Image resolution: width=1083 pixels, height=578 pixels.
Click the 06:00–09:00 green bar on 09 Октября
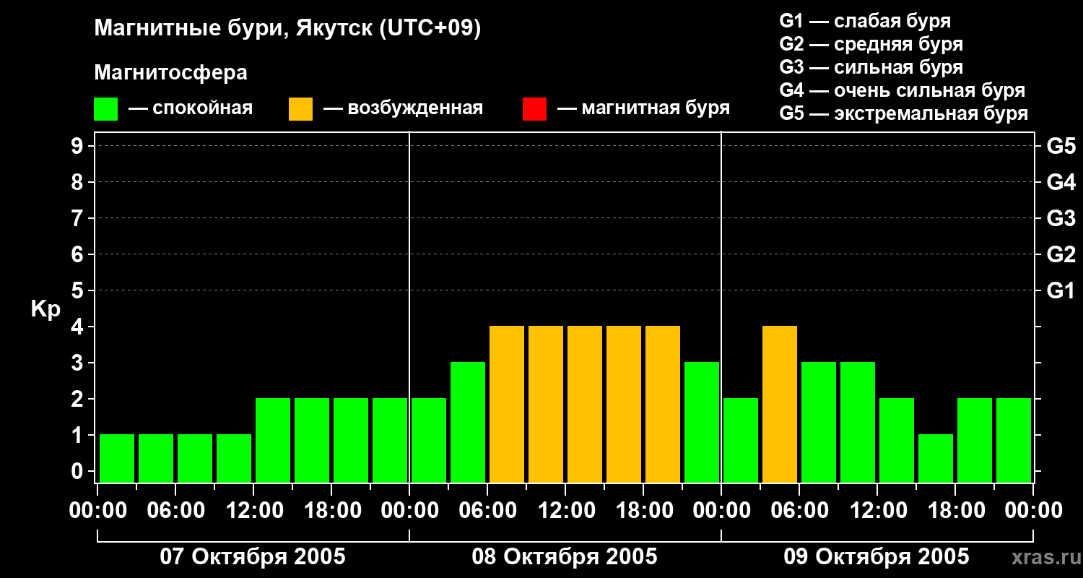pyautogui.click(x=819, y=422)
